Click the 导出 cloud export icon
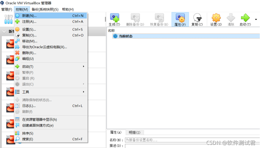The image size is (260, 148). (17, 47)
